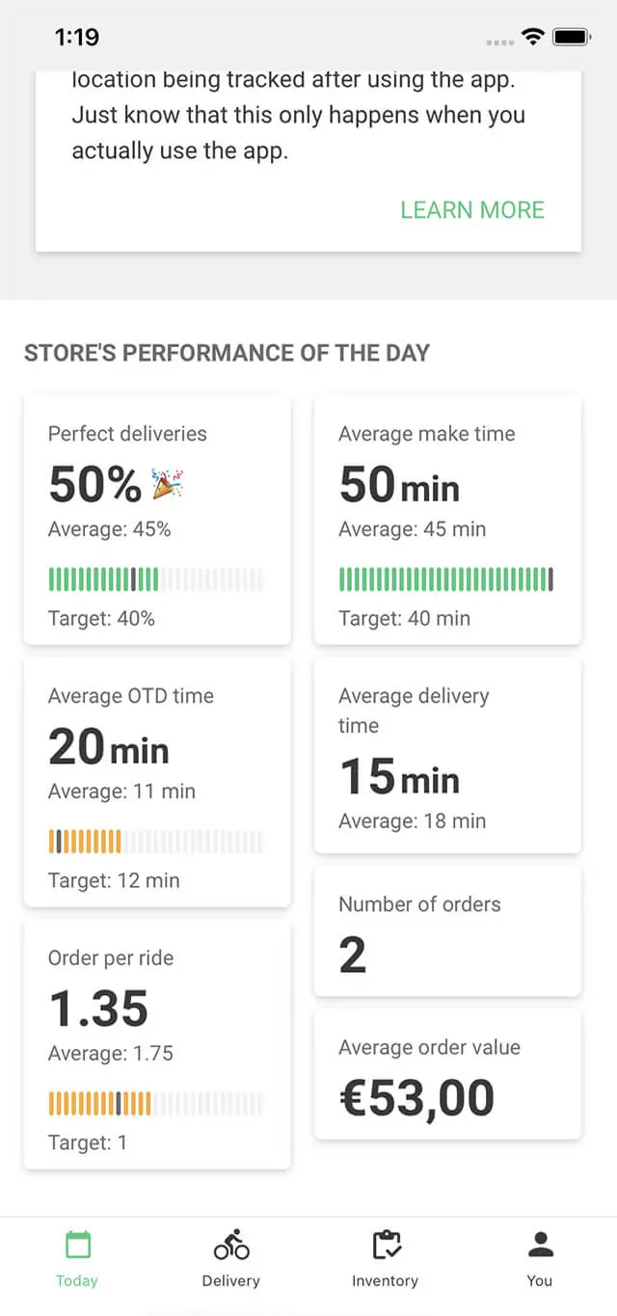Switch to the Inventory tab label
This screenshot has height=1316, width=617.
tap(385, 1280)
